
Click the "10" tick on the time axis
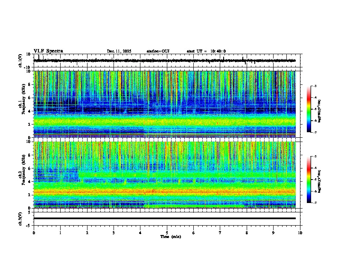coord(300,233)
